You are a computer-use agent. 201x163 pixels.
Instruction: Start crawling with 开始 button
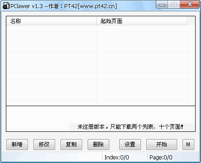162,144
